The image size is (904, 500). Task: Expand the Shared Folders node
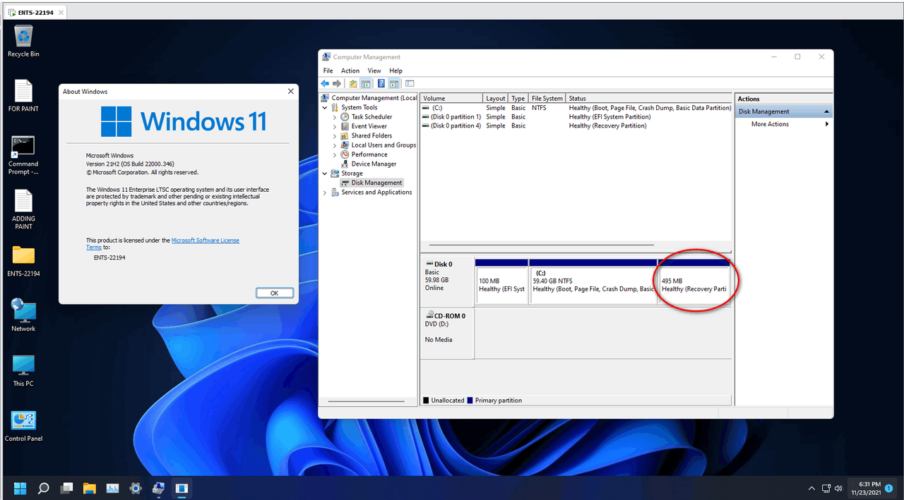(x=335, y=135)
